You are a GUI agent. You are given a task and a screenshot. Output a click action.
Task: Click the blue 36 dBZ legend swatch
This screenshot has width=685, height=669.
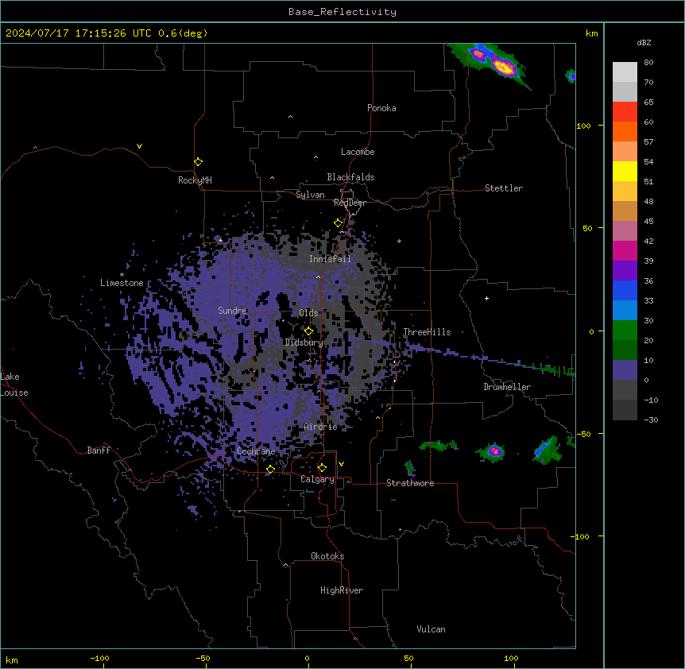tap(625, 290)
